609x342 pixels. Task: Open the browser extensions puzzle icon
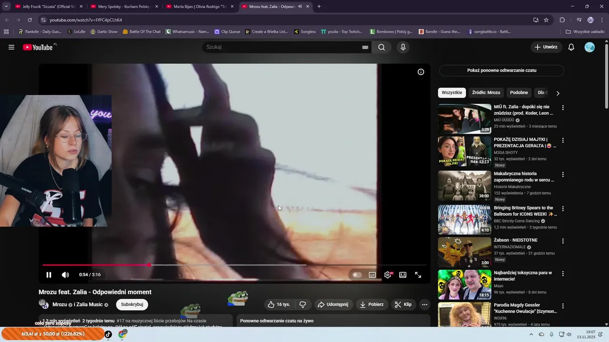[x=562, y=20]
